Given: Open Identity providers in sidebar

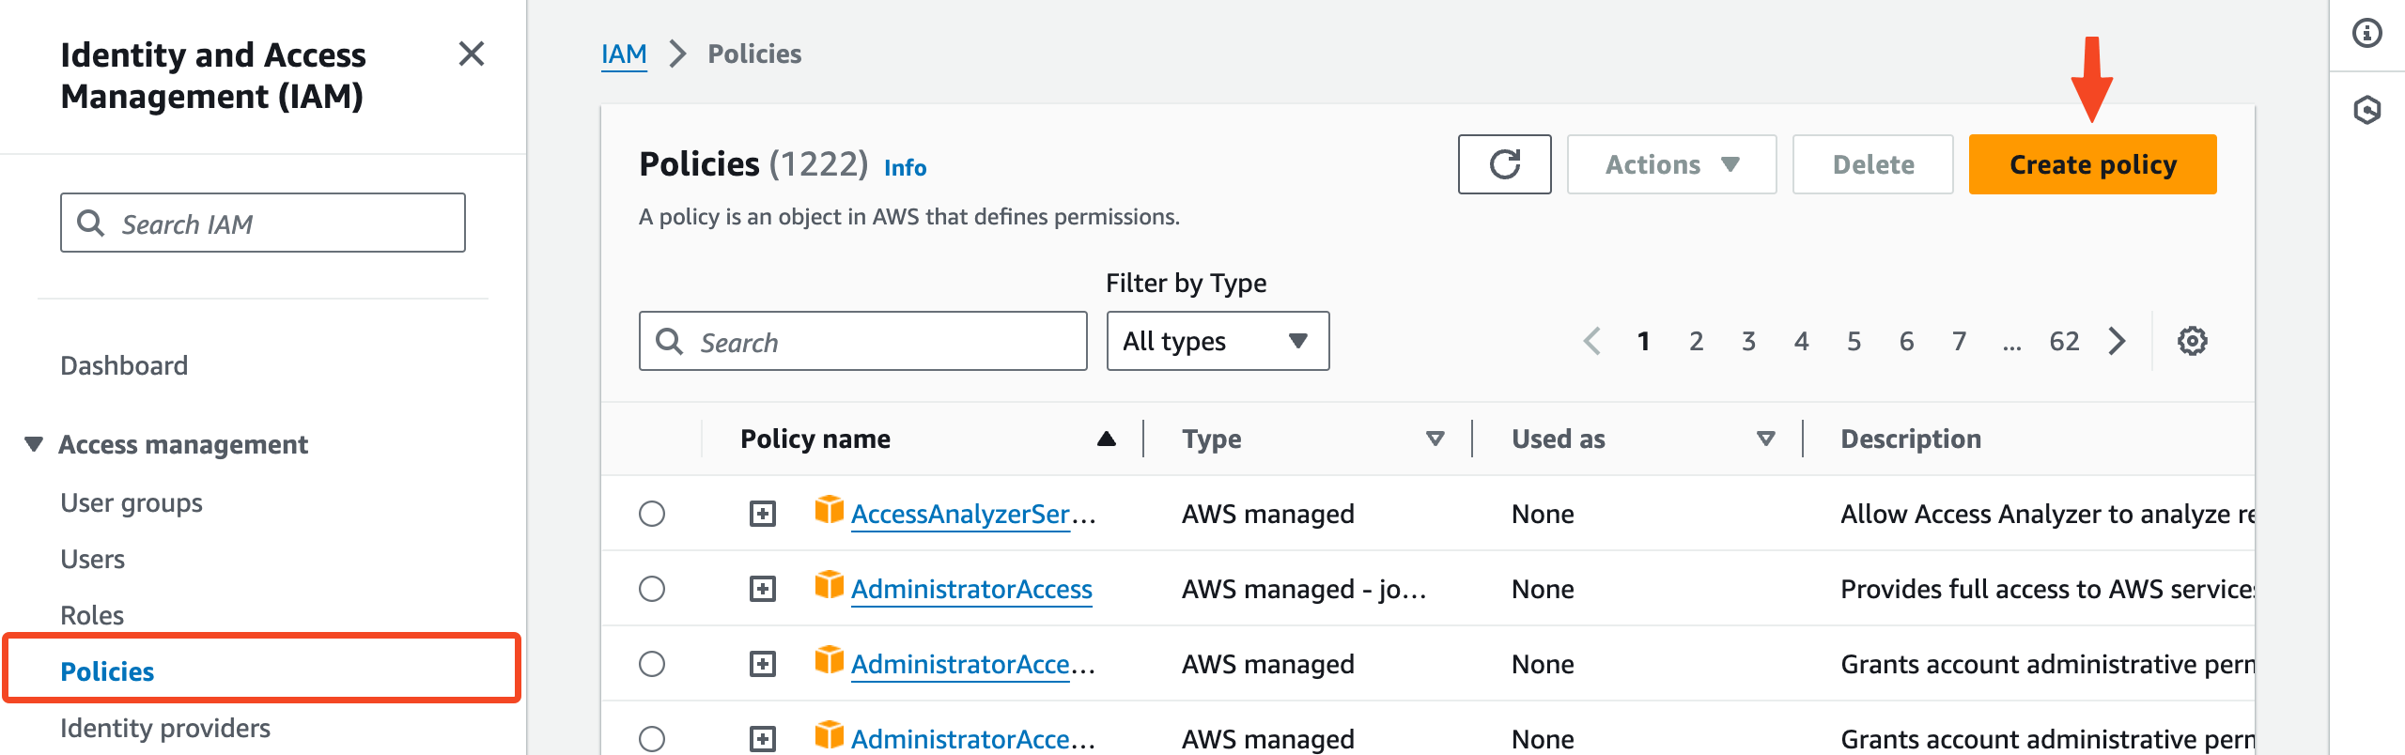Looking at the screenshot, I should coord(165,728).
